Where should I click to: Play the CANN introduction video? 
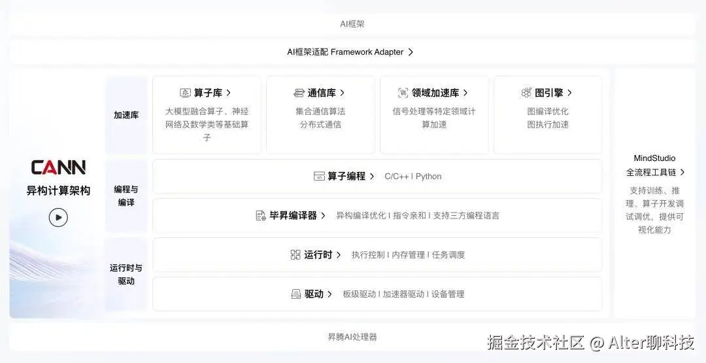(x=59, y=218)
